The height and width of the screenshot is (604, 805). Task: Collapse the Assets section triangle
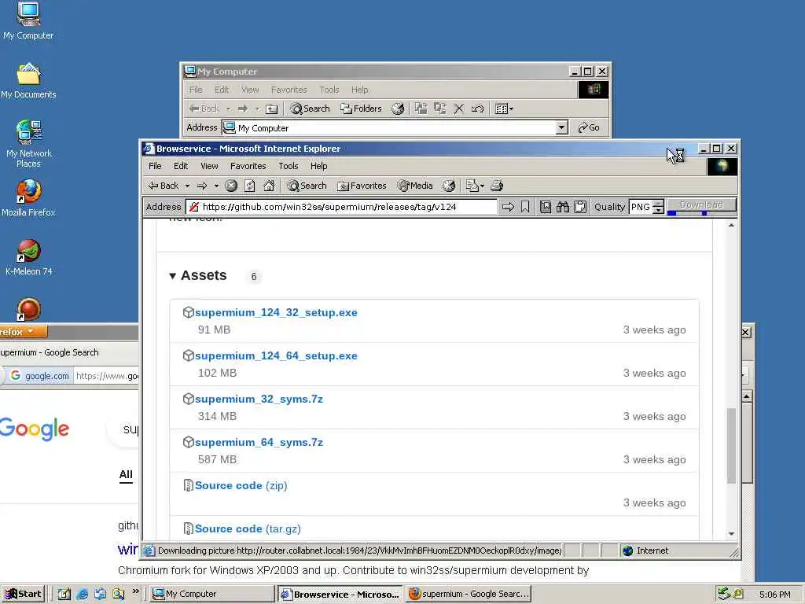172,276
